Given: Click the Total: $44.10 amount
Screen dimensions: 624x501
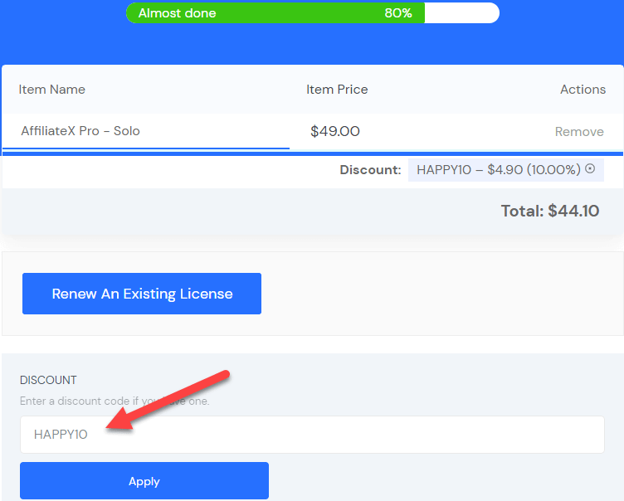Looking at the screenshot, I should 549,211.
